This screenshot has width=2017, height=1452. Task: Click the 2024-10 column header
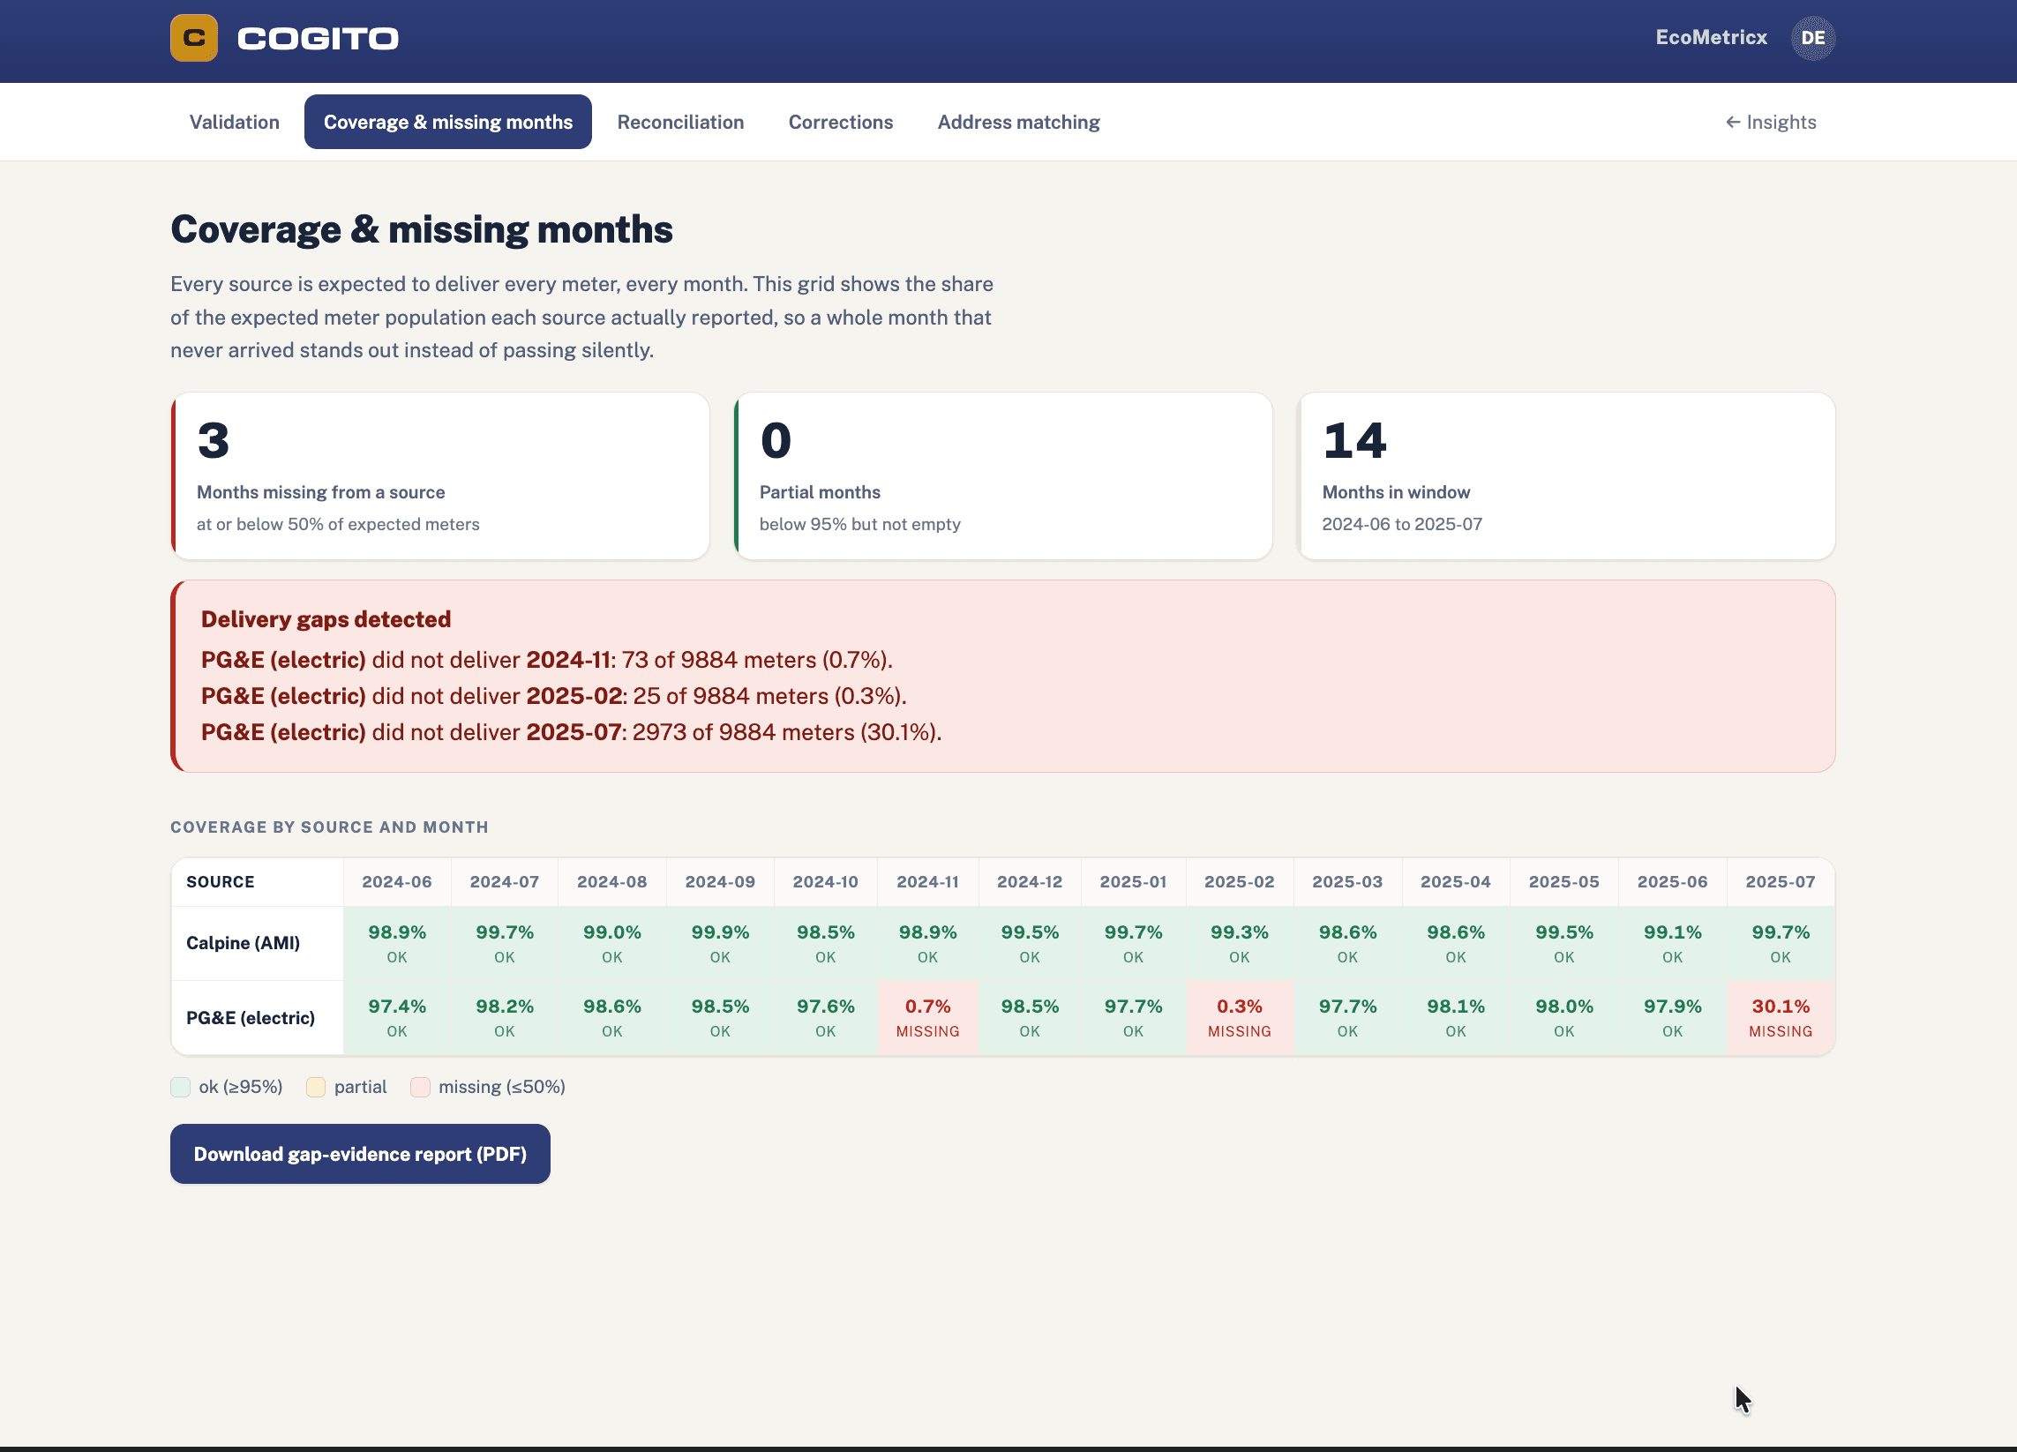point(825,881)
